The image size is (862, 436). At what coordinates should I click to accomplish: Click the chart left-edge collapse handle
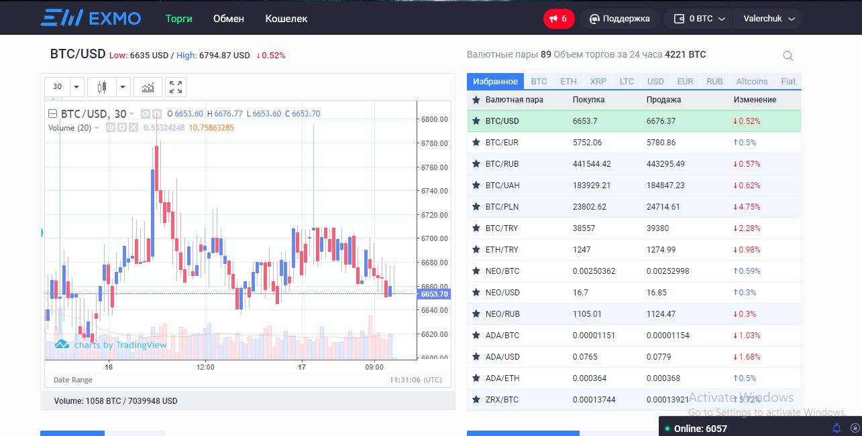[42, 233]
